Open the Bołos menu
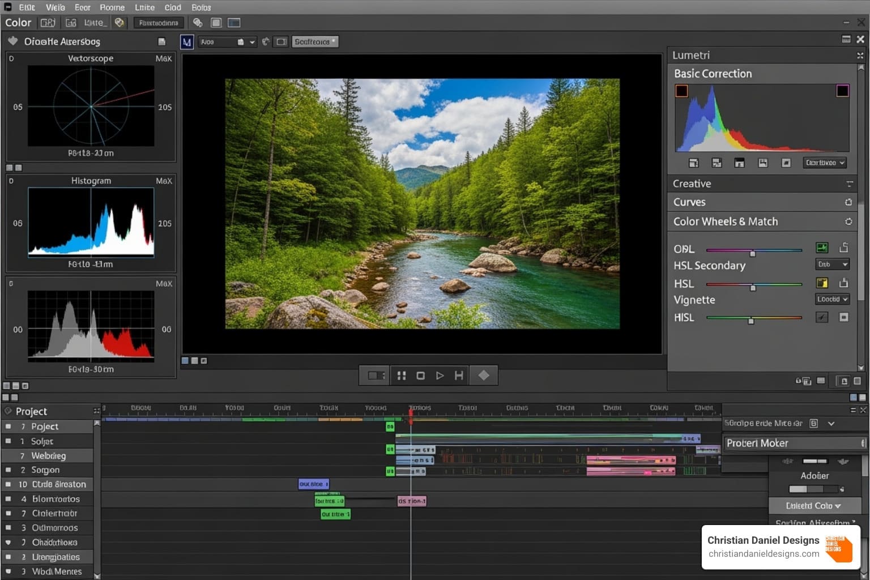 click(201, 7)
